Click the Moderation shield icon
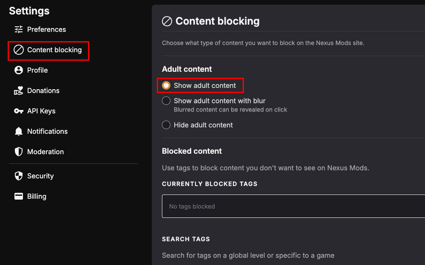The width and height of the screenshot is (425, 265). [x=18, y=152]
